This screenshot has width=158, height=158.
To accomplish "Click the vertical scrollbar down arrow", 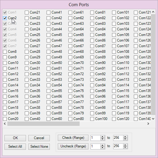I will (x=153, y=119).
